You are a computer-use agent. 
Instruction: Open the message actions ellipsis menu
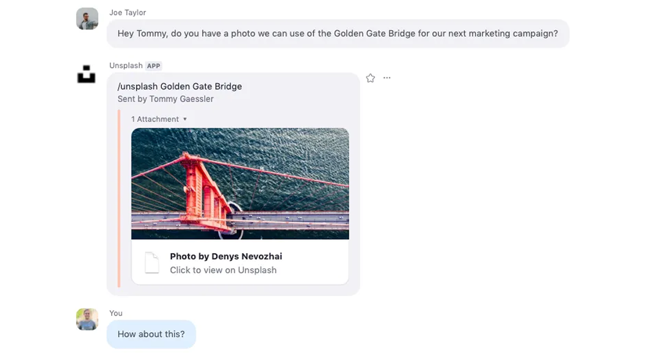(386, 77)
